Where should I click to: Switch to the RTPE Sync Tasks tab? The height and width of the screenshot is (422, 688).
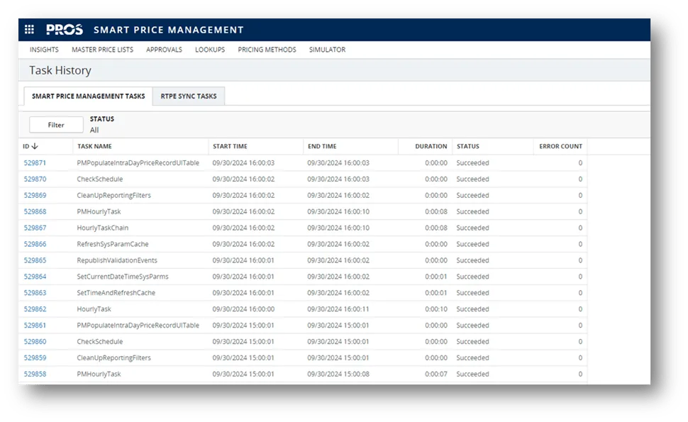click(188, 96)
